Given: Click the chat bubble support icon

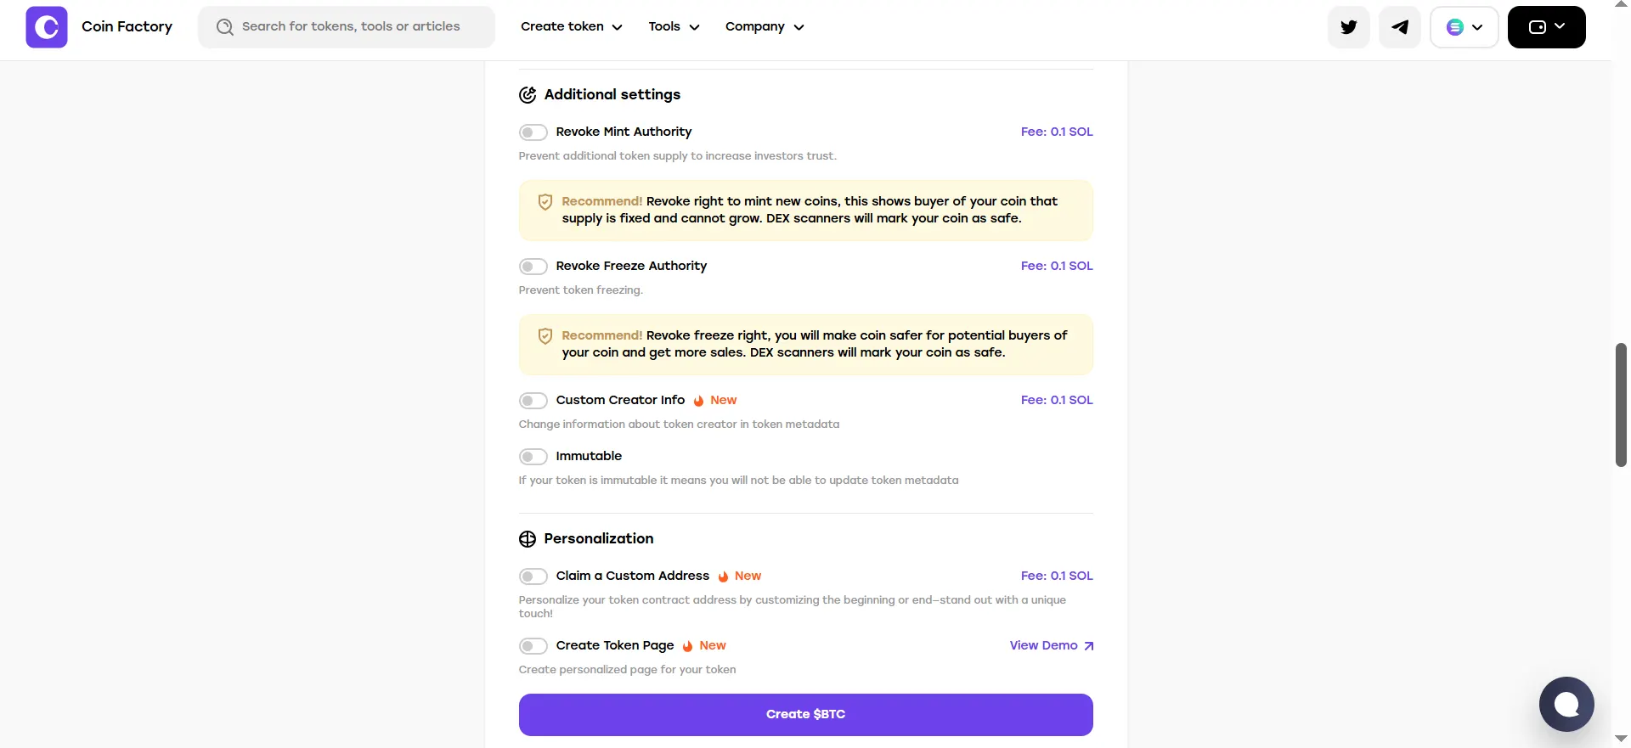Looking at the screenshot, I should coord(1566,704).
